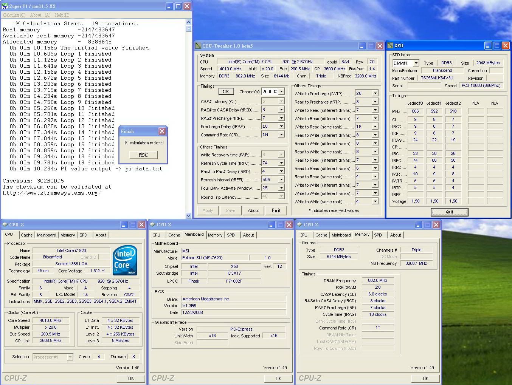Expand the RAS# to CAS# Delay (tRCD) dropdown
This screenshot has height=385, width=512.
tap(281, 110)
